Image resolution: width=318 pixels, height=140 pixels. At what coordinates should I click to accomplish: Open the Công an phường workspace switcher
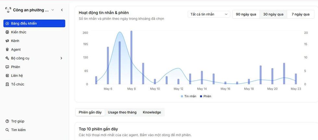[30, 10]
